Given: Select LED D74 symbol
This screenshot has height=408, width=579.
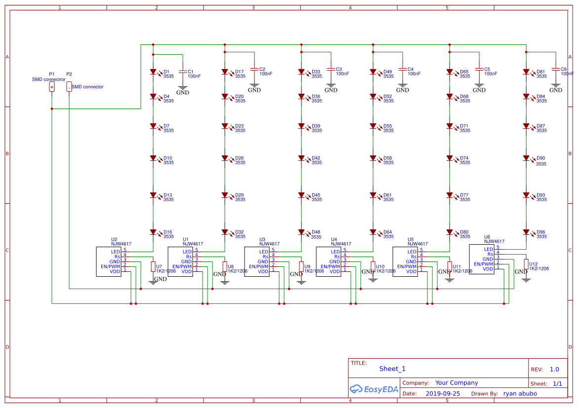Looking at the screenshot, I should pos(450,158).
